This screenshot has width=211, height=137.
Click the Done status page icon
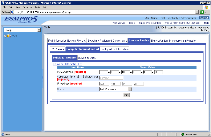point(3,134)
